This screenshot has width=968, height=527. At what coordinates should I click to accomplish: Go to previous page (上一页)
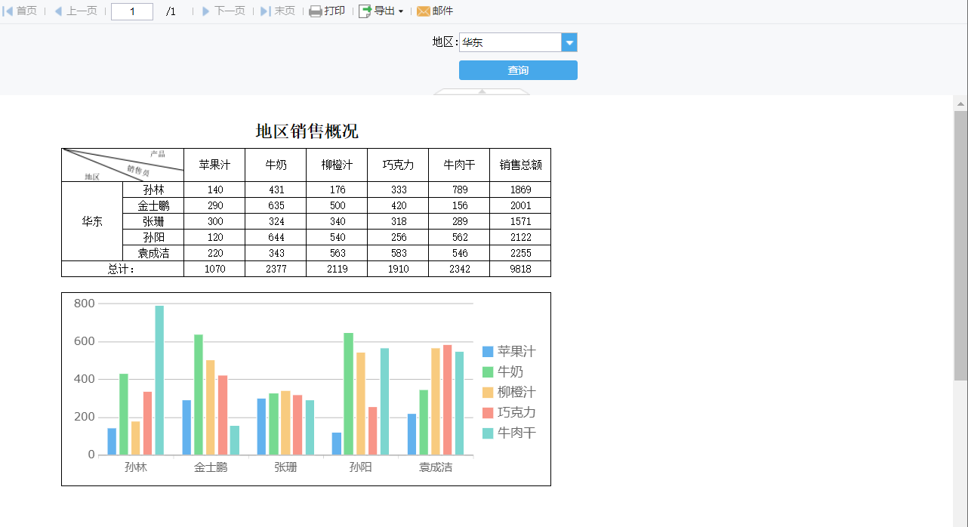(75, 11)
